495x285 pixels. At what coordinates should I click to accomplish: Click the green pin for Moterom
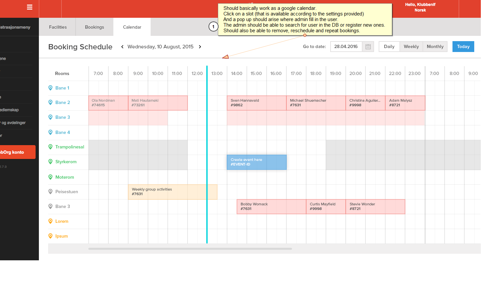[x=50, y=177]
